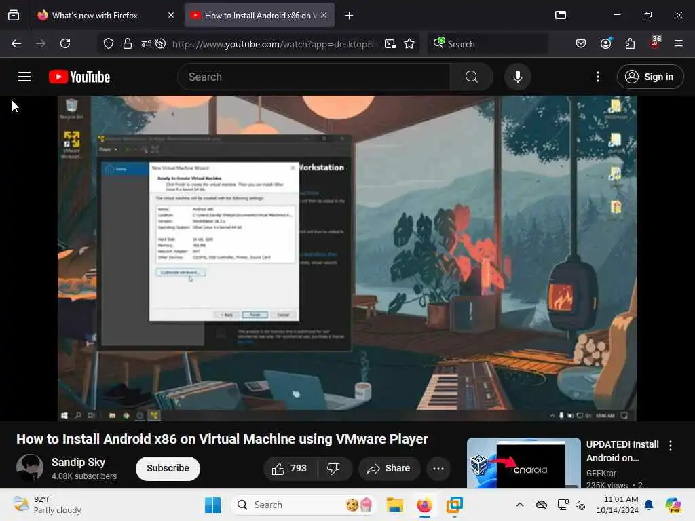Click the autoplay blocked icon
This screenshot has height=521, width=695.
(160, 43)
